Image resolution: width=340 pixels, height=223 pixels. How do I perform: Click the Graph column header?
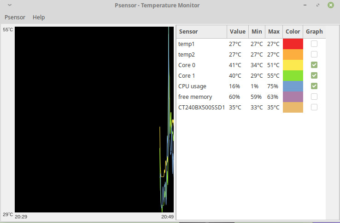[314, 32]
